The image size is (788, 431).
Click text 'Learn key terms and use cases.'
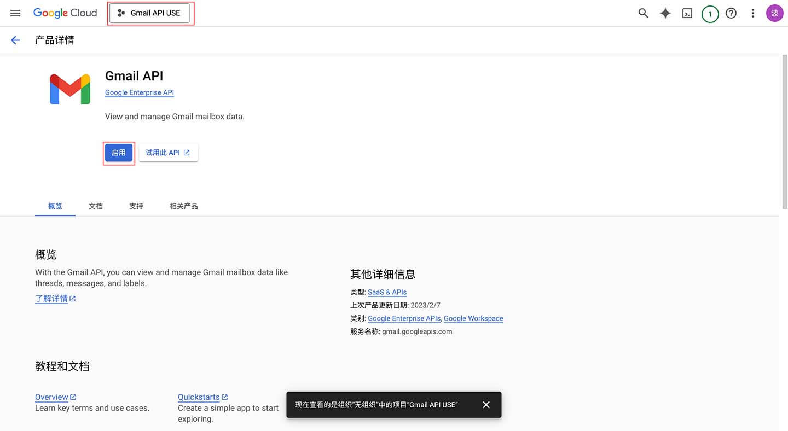tap(92, 408)
